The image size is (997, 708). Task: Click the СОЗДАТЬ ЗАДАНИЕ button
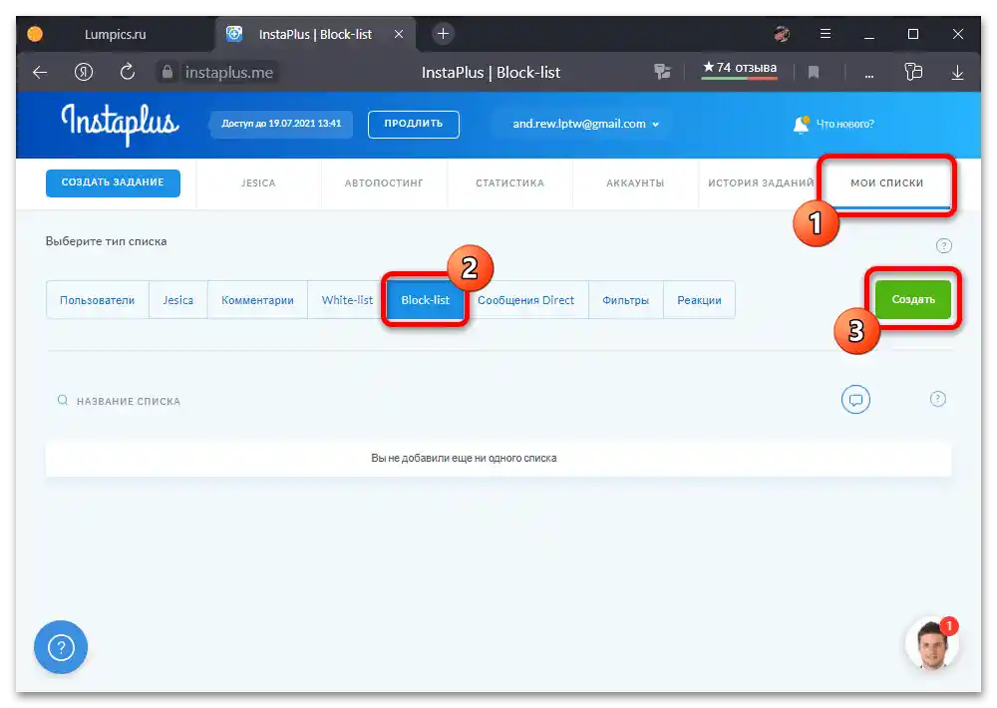click(113, 182)
